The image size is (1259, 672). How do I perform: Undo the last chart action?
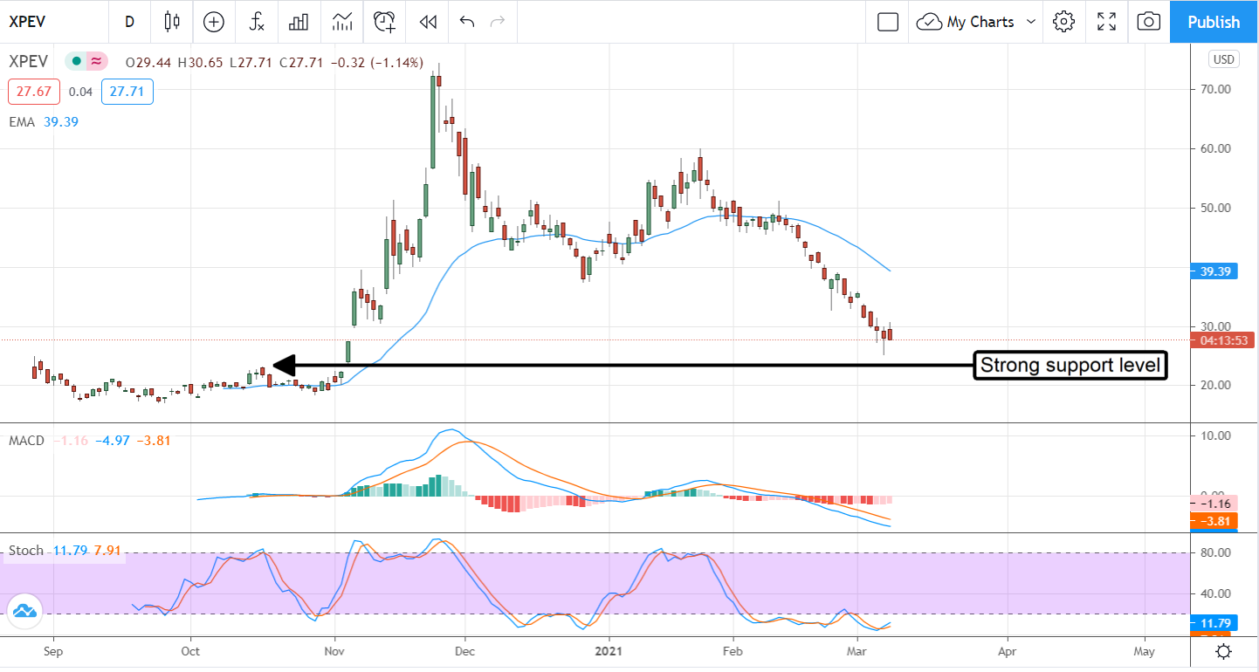467,22
